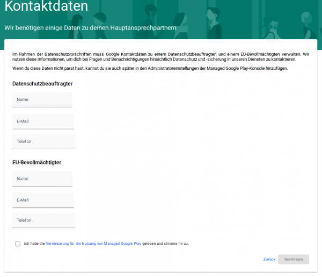Click the Datenschutzbeauftragter section heading

42,84
